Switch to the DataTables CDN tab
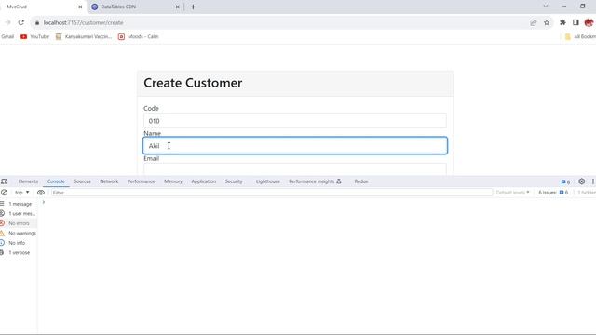This screenshot has height=335, width=596. click(135, 7)
